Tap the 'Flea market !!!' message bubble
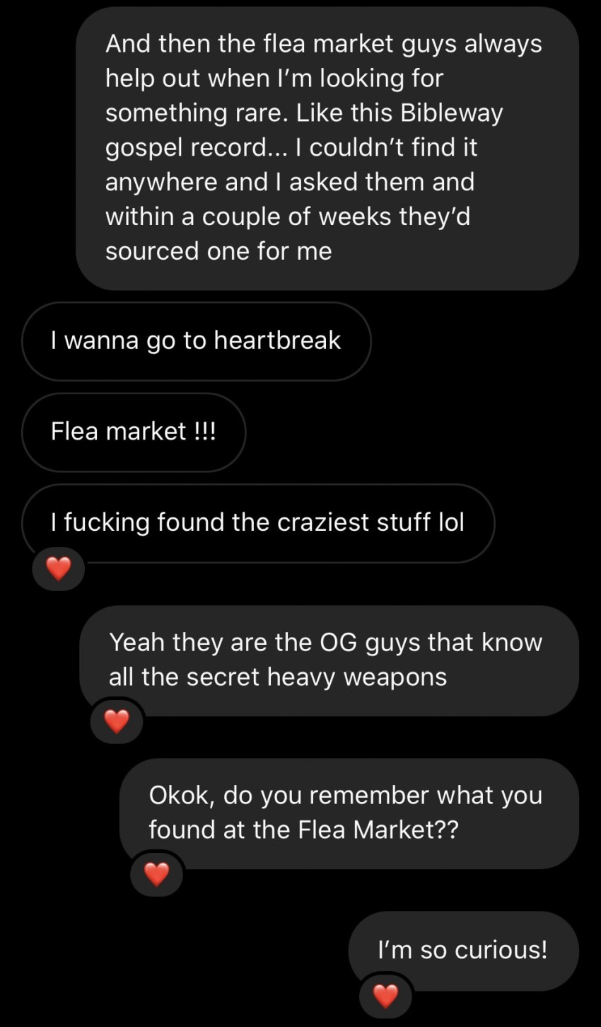The height and width of the screenshot is (1027, 601). click(x=134, y=432)
